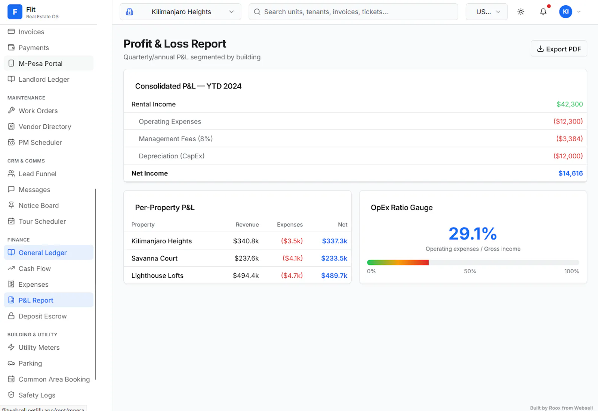The height and width of the screenshot is (411, 598).
Task: Click the Common Area Booking calendar icon
Action: point(11,379)
